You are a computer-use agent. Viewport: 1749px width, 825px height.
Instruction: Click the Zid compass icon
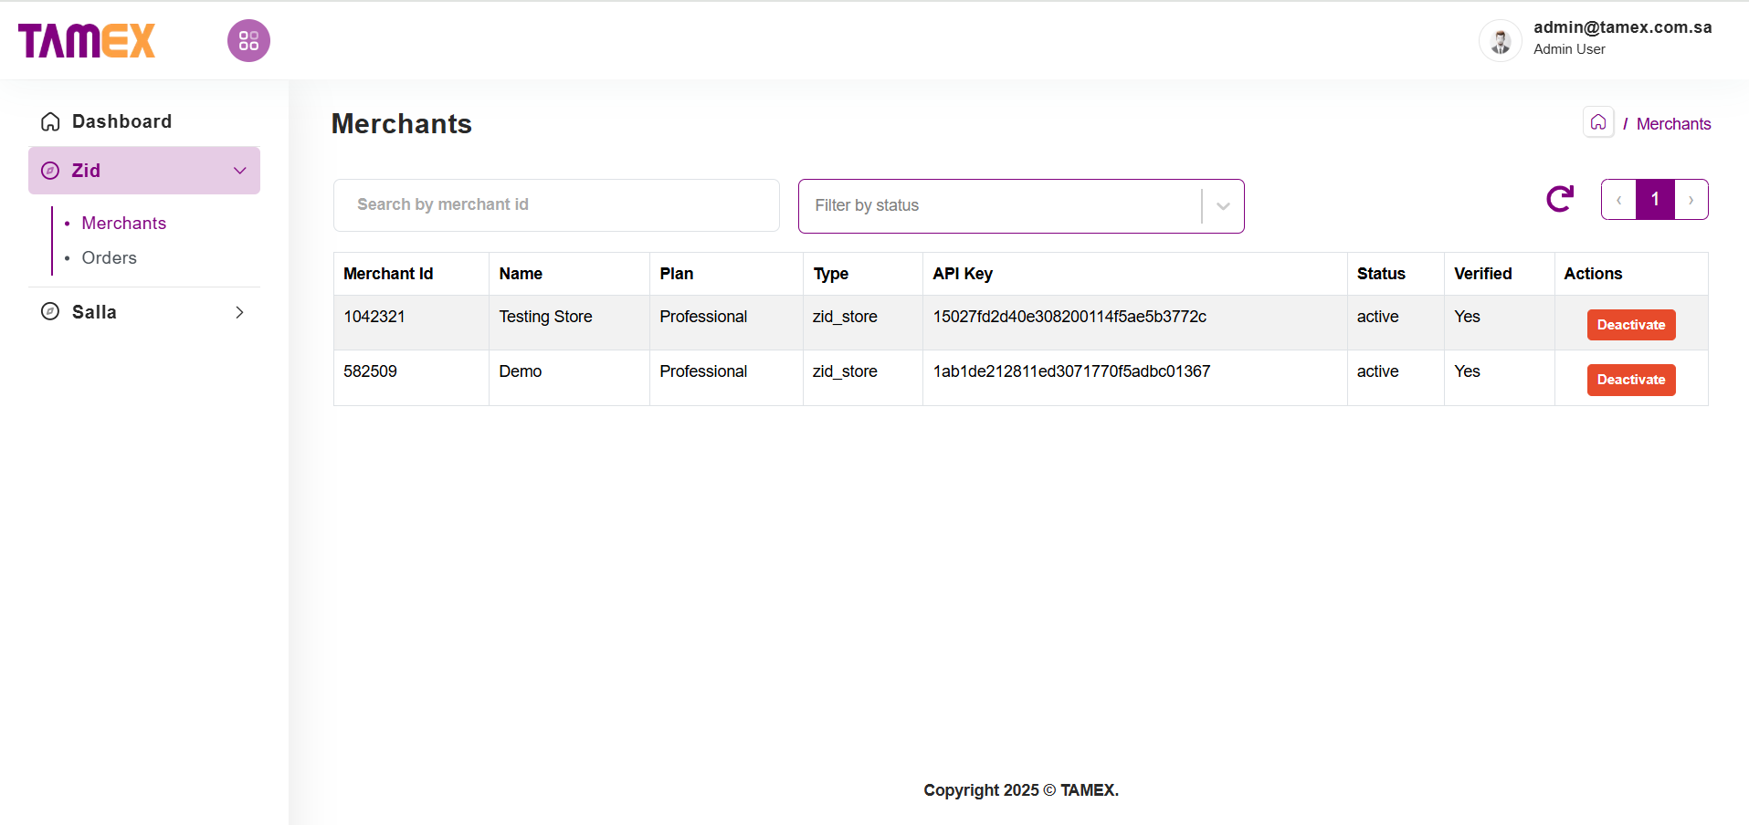51,171
